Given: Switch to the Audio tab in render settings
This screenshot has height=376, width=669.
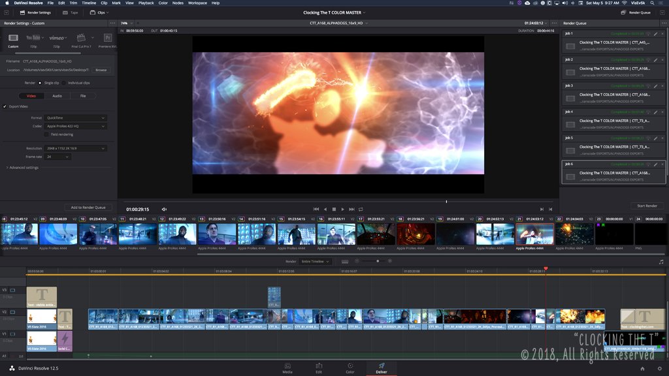Looking at the screenshot, I should (x=57, y=96).
